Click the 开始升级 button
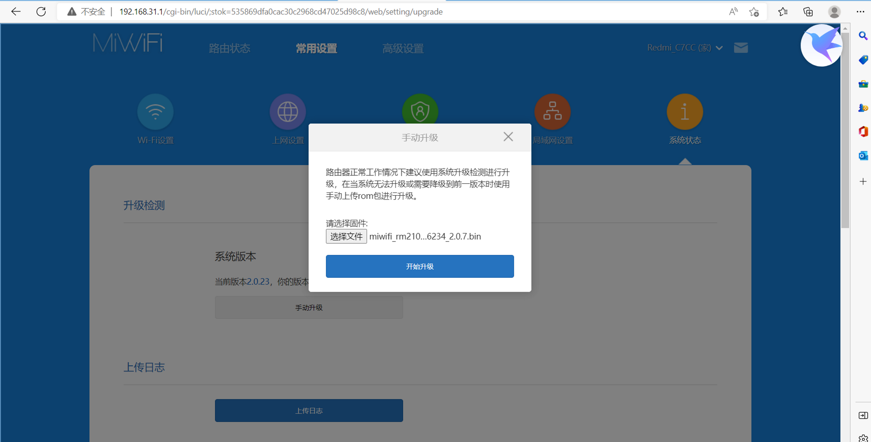The width and height of the screenshot is (871, 442). point(420,266)
